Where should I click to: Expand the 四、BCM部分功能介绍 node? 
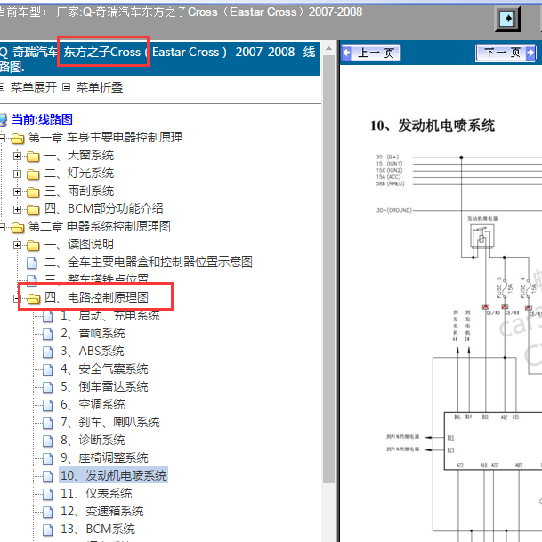(17, 209)
